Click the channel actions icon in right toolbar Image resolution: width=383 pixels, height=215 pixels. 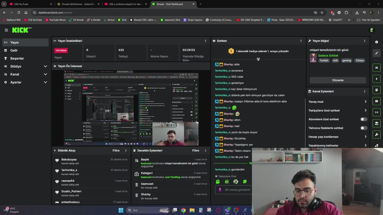tap(376, 123)
